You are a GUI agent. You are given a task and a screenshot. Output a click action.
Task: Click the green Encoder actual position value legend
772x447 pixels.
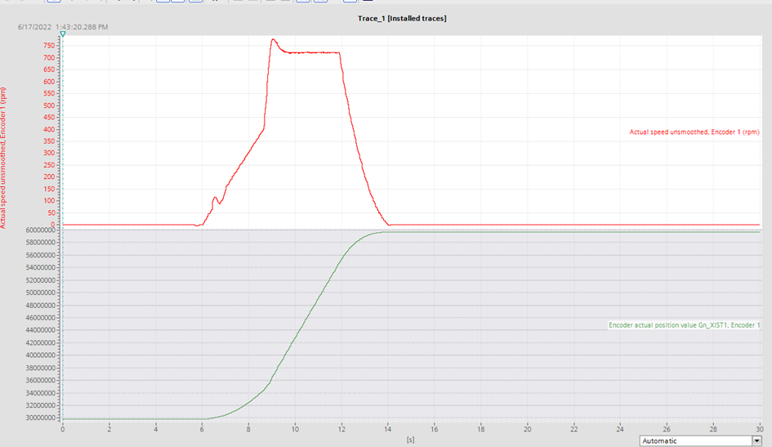coord(684,325)
